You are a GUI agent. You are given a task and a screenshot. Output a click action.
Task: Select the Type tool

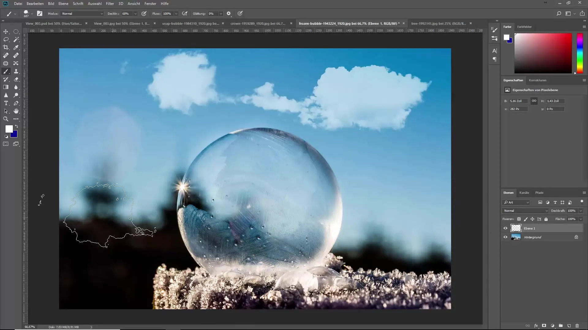coord(6,103)
